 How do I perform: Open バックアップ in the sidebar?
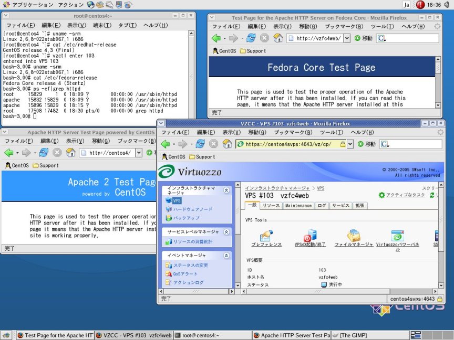tap(186, 218)
